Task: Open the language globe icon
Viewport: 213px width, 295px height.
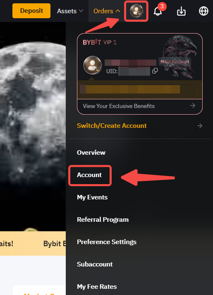Action: pos(203,11)
